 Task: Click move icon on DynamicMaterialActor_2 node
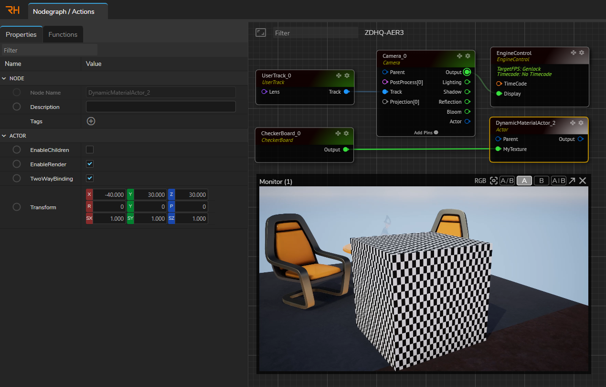[573, 123]
